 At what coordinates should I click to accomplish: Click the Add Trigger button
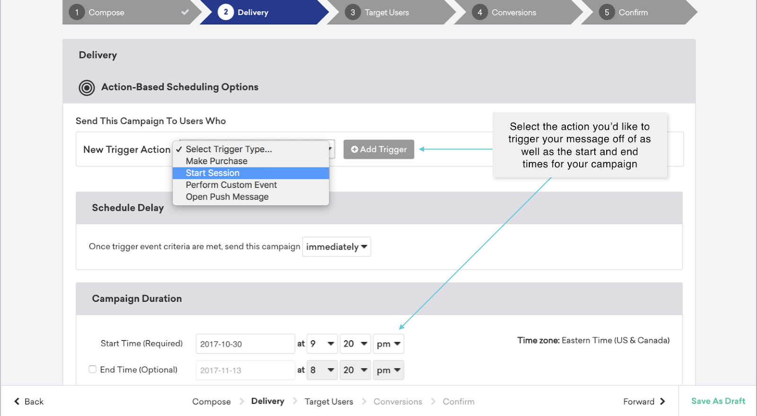(378, 150)
